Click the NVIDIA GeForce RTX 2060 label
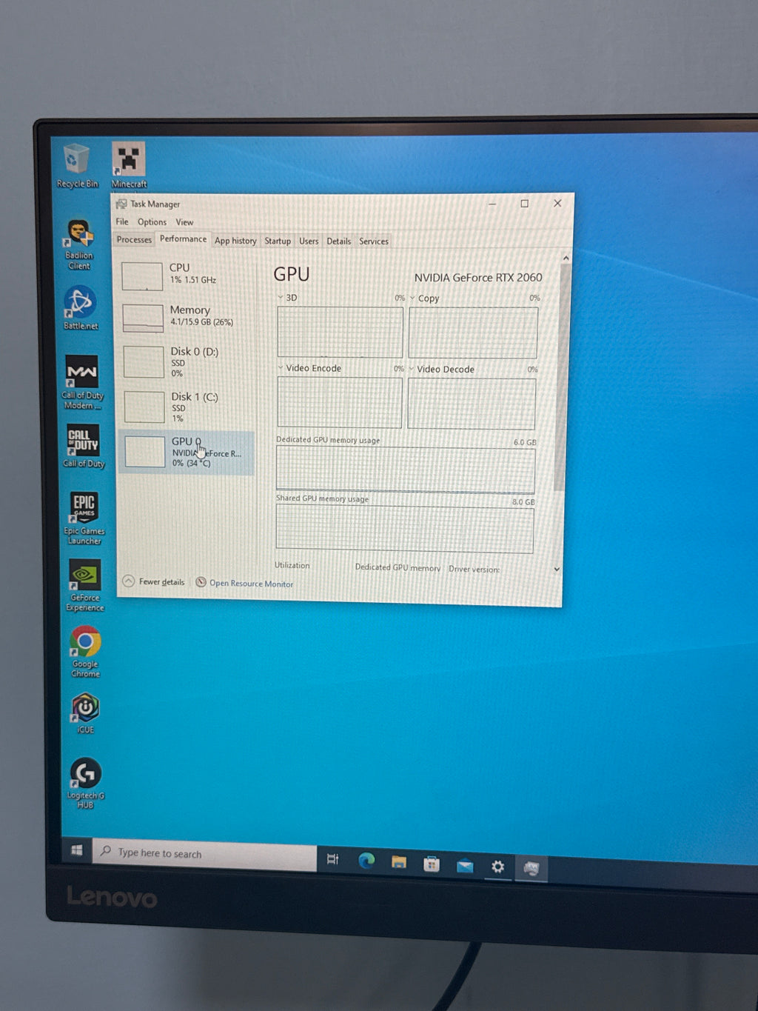Image resolution: width=758 pixels, height=1011 pixels. click(x=478, y=277)
